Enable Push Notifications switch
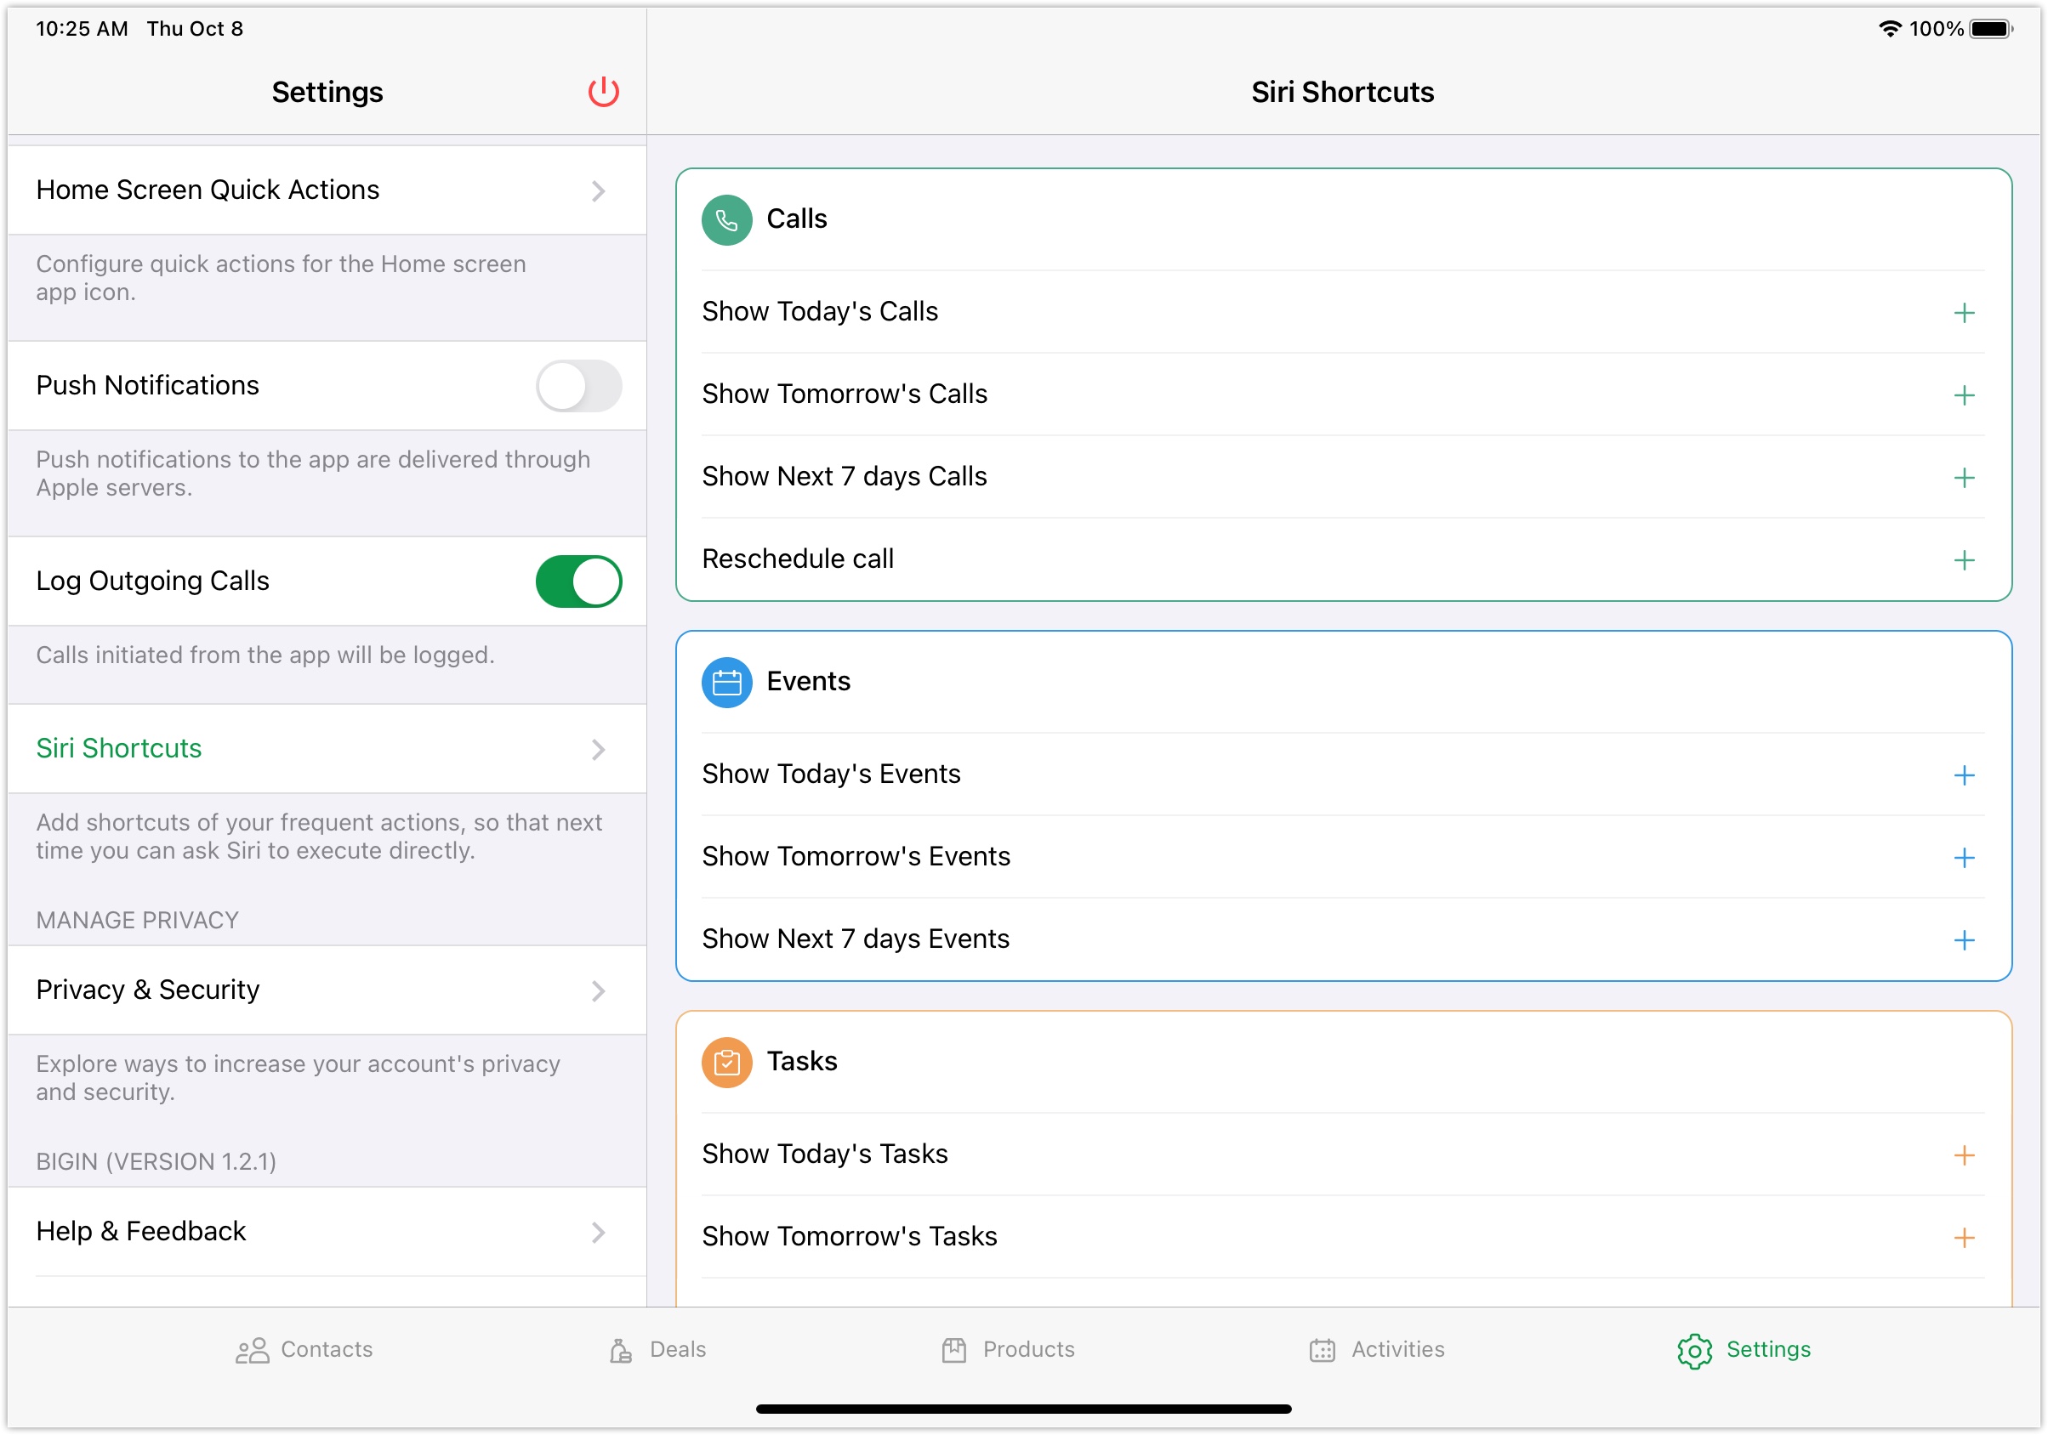2048x1435 pixels. coord(578,386)
